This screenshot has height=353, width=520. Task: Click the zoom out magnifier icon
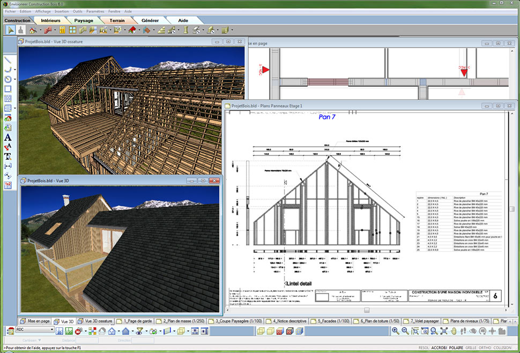405,331
